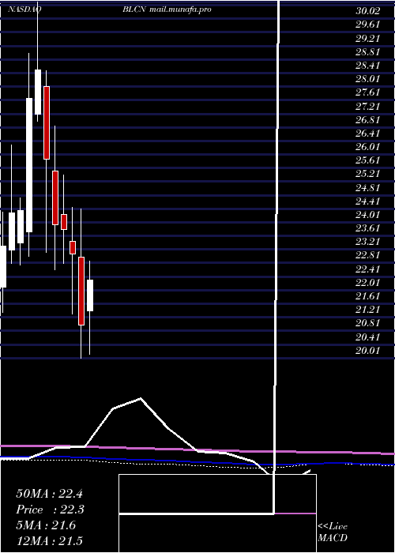This screenshot has width=395, height=553.
Task: Select the 27.21 price axis label
Action: 367,106
